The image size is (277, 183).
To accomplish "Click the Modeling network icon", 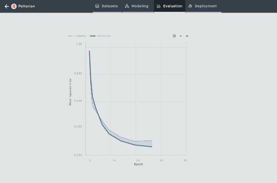I will [x=127, y=6].
